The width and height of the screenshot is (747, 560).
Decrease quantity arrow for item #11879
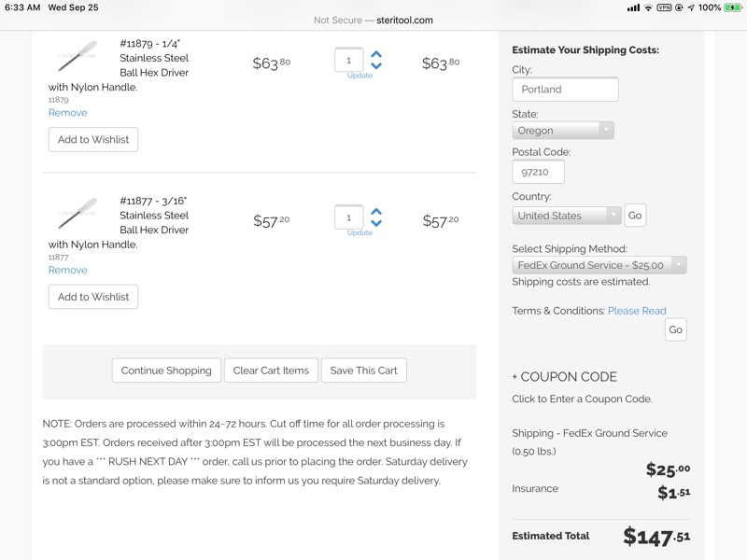(x=376, y=66)
